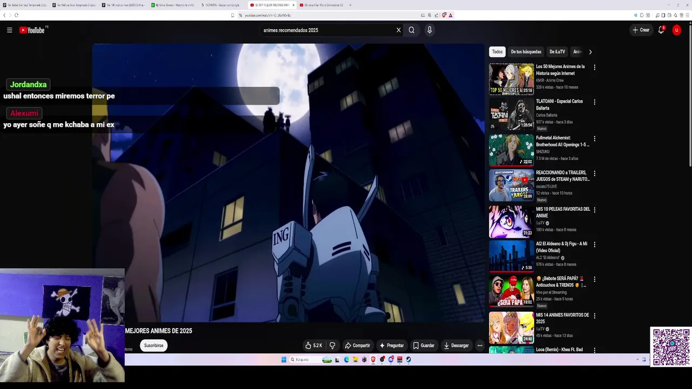Like the video with thumbs up

(x=314, y=345)
